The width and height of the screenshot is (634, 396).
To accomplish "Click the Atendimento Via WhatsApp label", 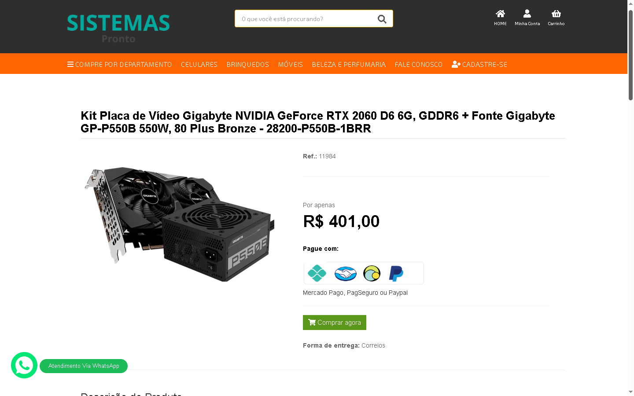I will coord(84,366).
